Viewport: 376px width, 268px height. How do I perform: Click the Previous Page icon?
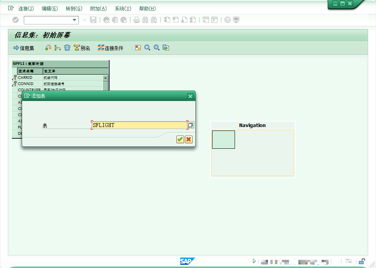(176, 20)
